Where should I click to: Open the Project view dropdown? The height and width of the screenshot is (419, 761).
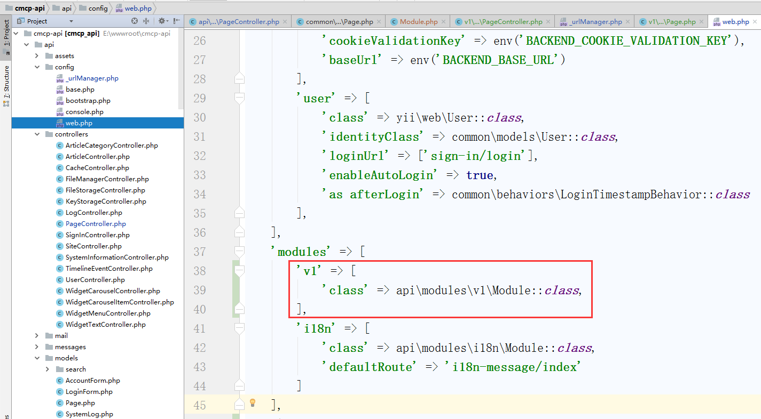pyautogui.click(x=71, y=21)
